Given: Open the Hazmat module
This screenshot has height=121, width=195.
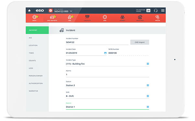Looking at the screenshot, I should click(x=122, y=18).
